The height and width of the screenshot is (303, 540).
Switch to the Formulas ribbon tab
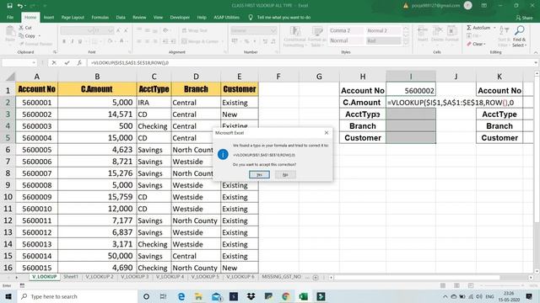pos(100,18)
